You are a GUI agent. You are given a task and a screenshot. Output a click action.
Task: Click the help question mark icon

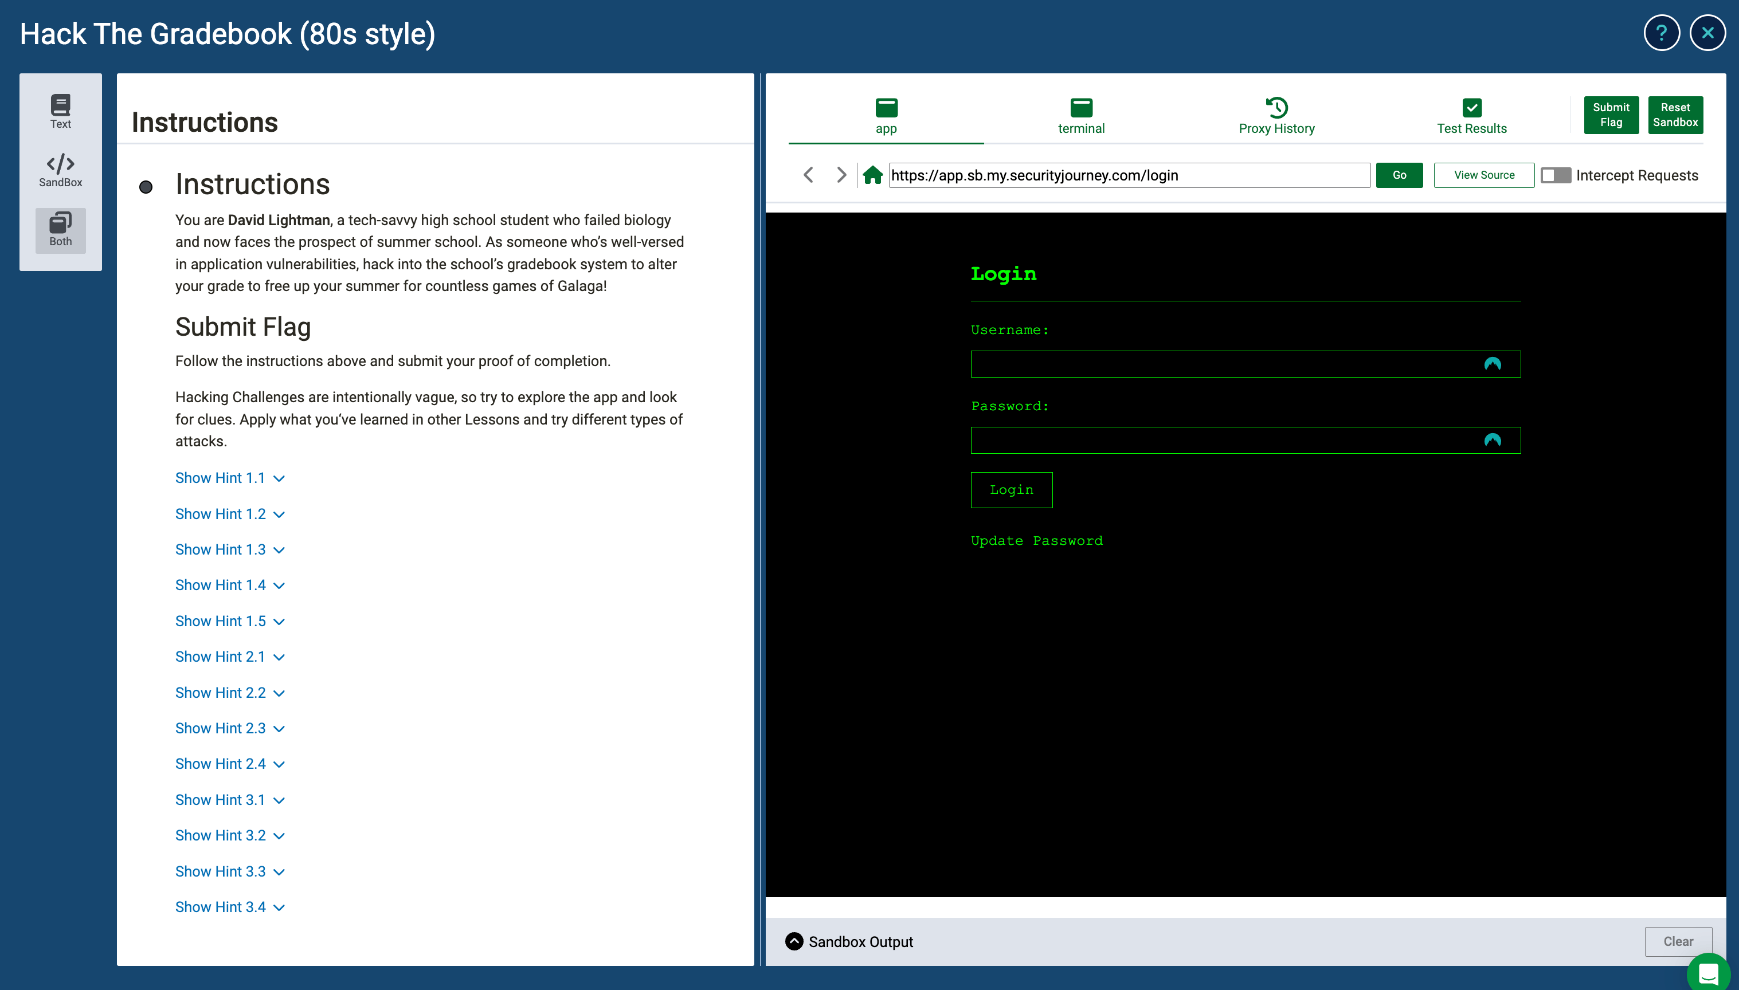coord(1661,33)
